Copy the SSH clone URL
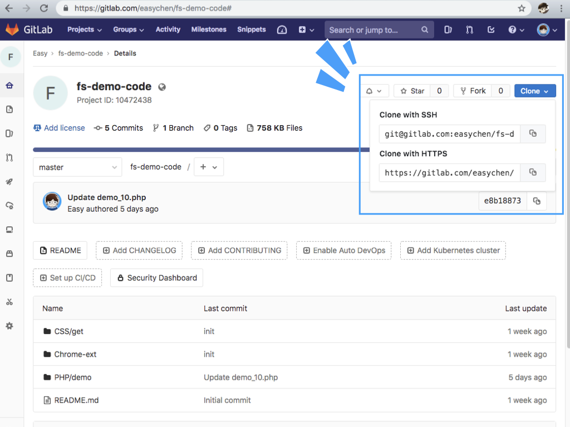Image resolution: width=570 pixels, height=427 pixels. coord(533,134)
